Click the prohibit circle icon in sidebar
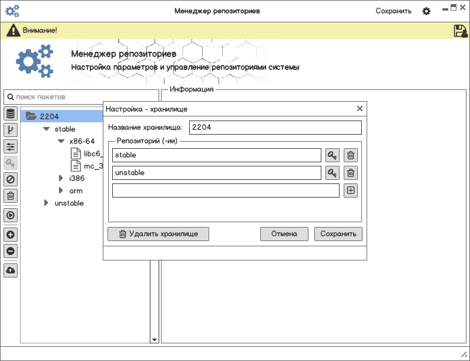This screenshot has height=361, width=470. [x=11, y=179]
